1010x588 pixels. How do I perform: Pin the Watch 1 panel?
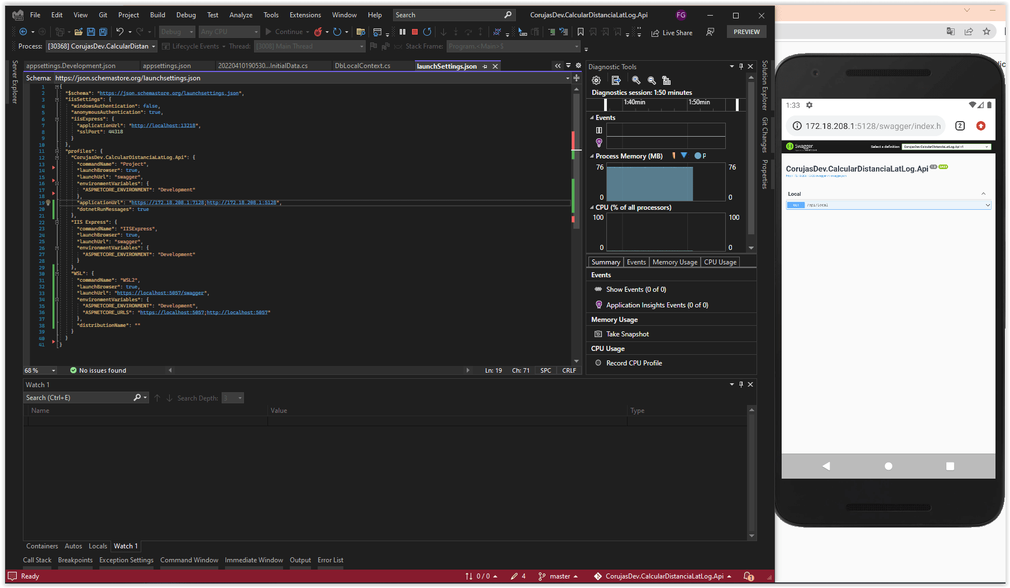pyautogui.click(x=741, y=384)
